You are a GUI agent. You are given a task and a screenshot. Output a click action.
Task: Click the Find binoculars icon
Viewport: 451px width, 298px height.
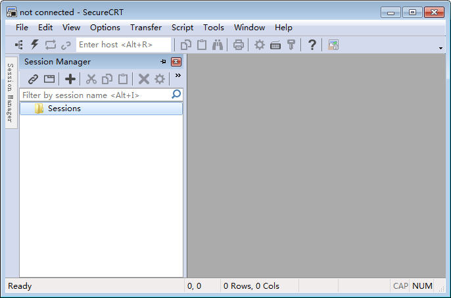218,45
